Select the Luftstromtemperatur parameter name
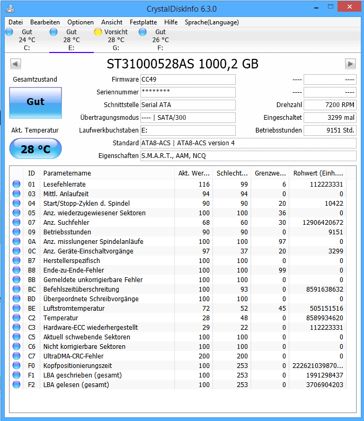This screenshot has width=364, height=421. coord(74,309)
